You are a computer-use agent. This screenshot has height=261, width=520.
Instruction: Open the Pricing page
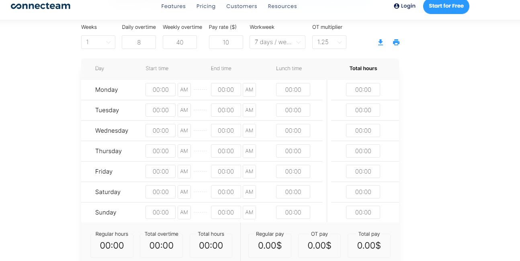(206, 6)
